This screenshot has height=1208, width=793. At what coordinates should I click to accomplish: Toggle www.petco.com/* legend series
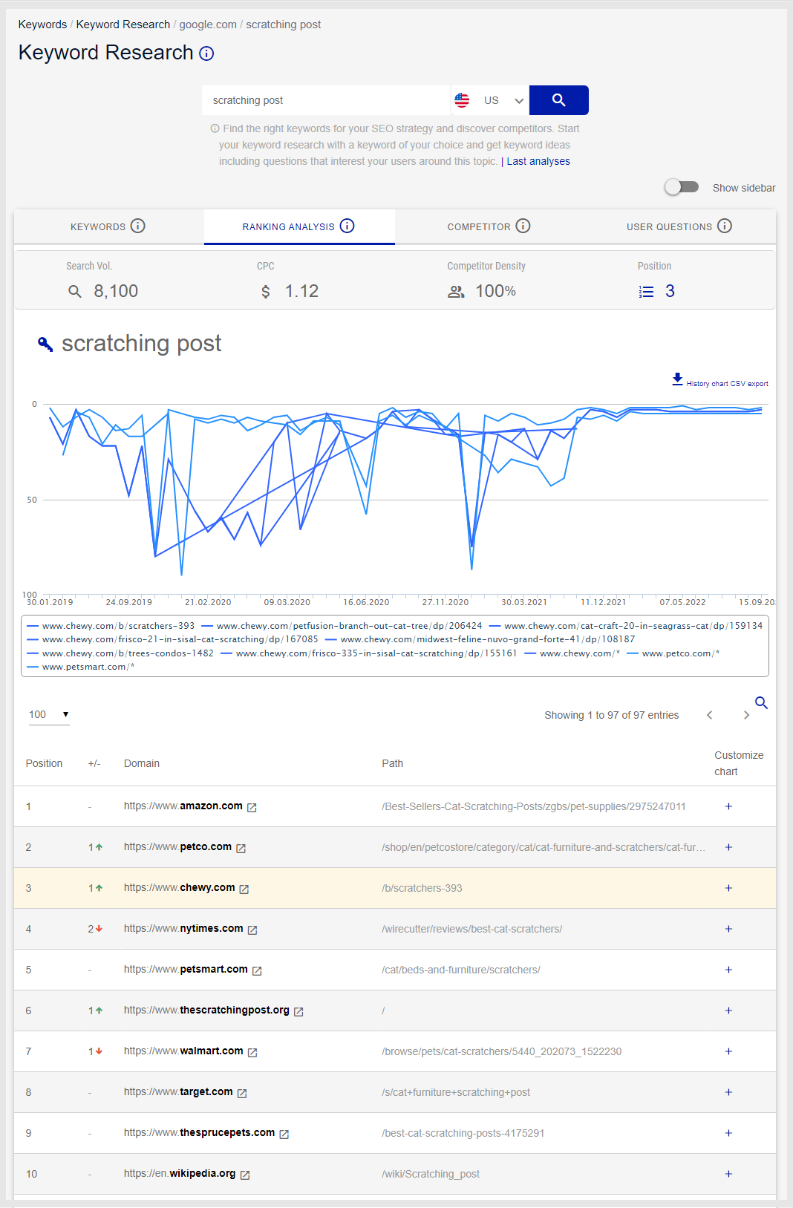tap(673, 653)
